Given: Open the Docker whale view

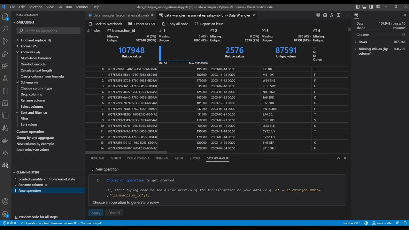Looking at the screenshot, I should (x=5, y=140).
